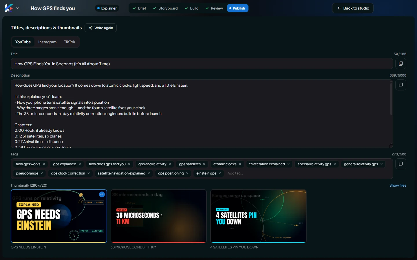417x260 pixels.
Task: Switch to the YouTube platform tab
Action: tap(23, 42)
